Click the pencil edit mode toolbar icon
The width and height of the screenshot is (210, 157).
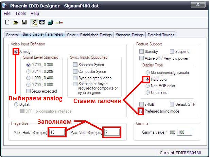point(34,23)
